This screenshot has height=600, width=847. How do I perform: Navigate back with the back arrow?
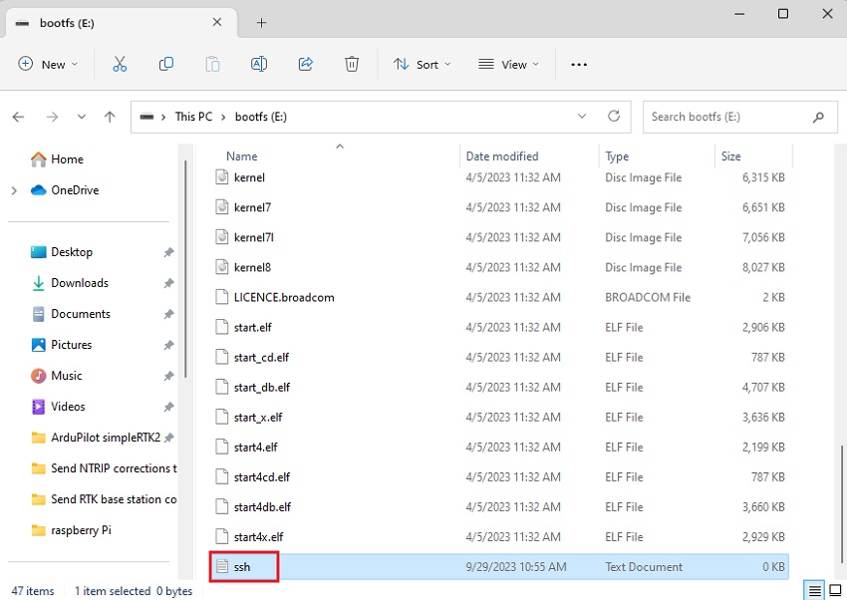pyautogui.click(x=18, y=117)
